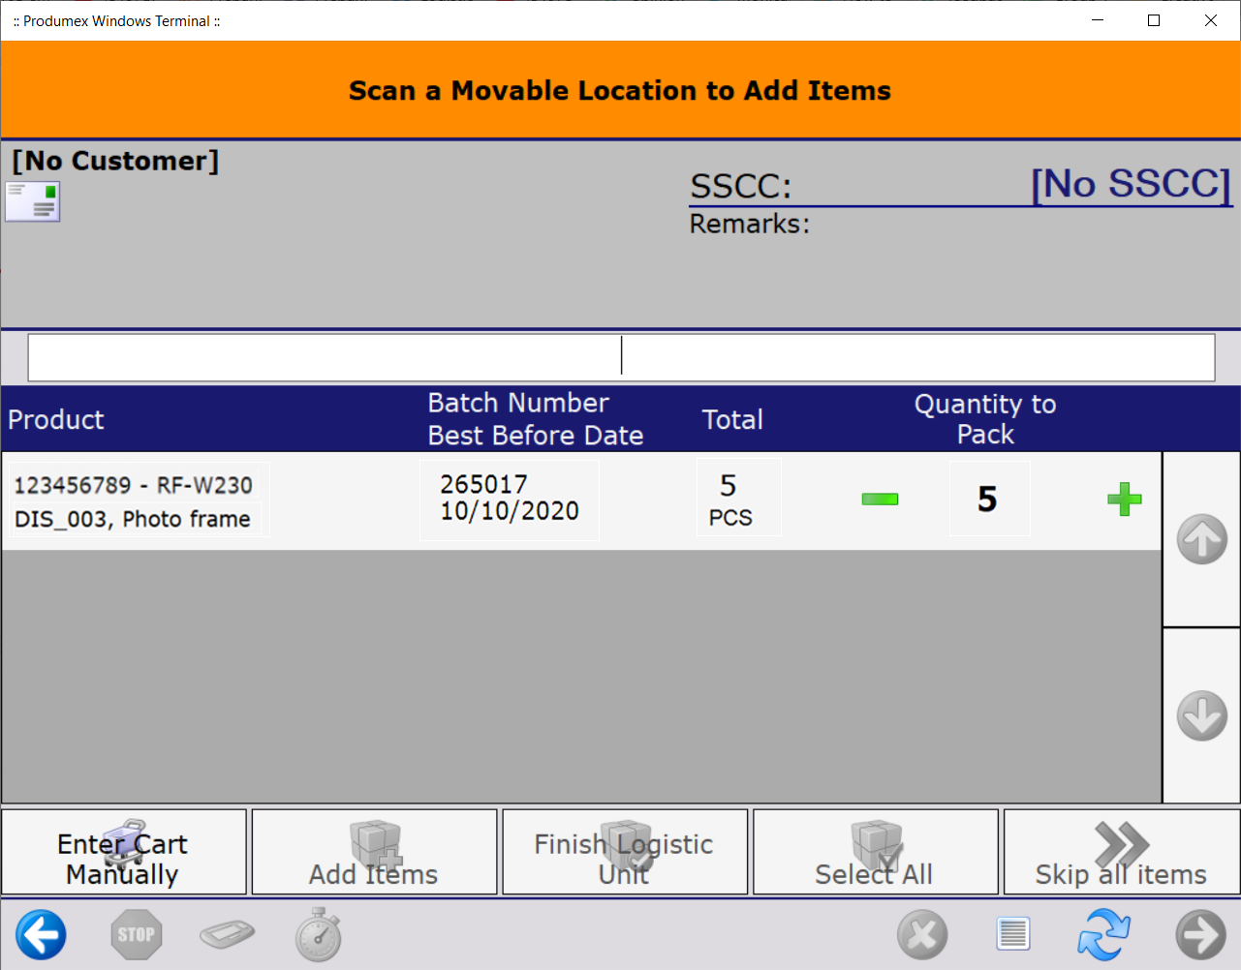Screen dimensions: 1241x970
Task: Click the handheld scanner icon
Action: pos(227,935)
